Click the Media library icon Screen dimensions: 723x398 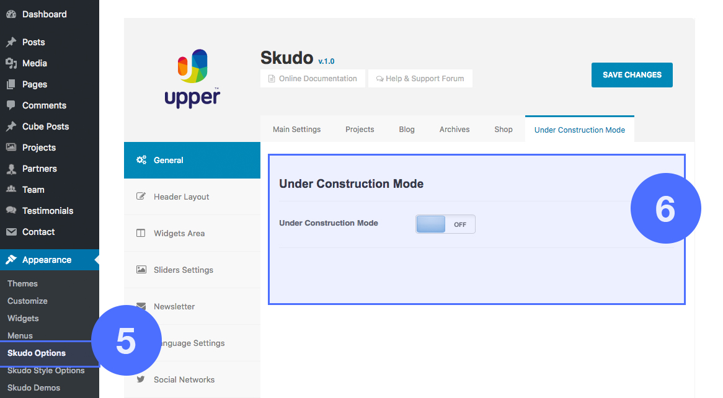(x=11, y=63)
